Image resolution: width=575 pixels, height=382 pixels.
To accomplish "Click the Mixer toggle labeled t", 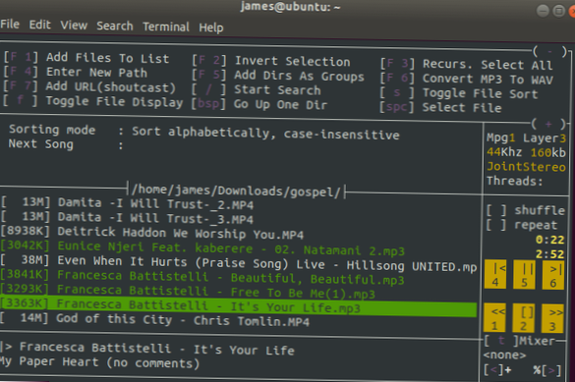I will click(x=501, y=341).
